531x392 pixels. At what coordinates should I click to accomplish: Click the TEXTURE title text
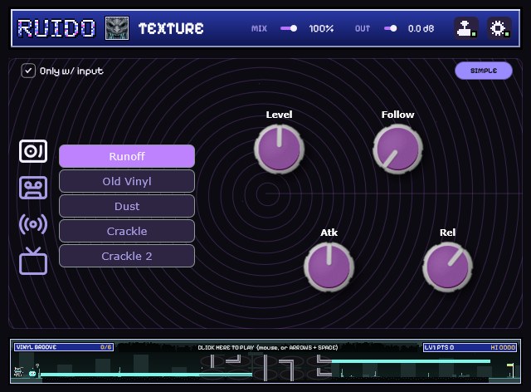pos(171,28)
